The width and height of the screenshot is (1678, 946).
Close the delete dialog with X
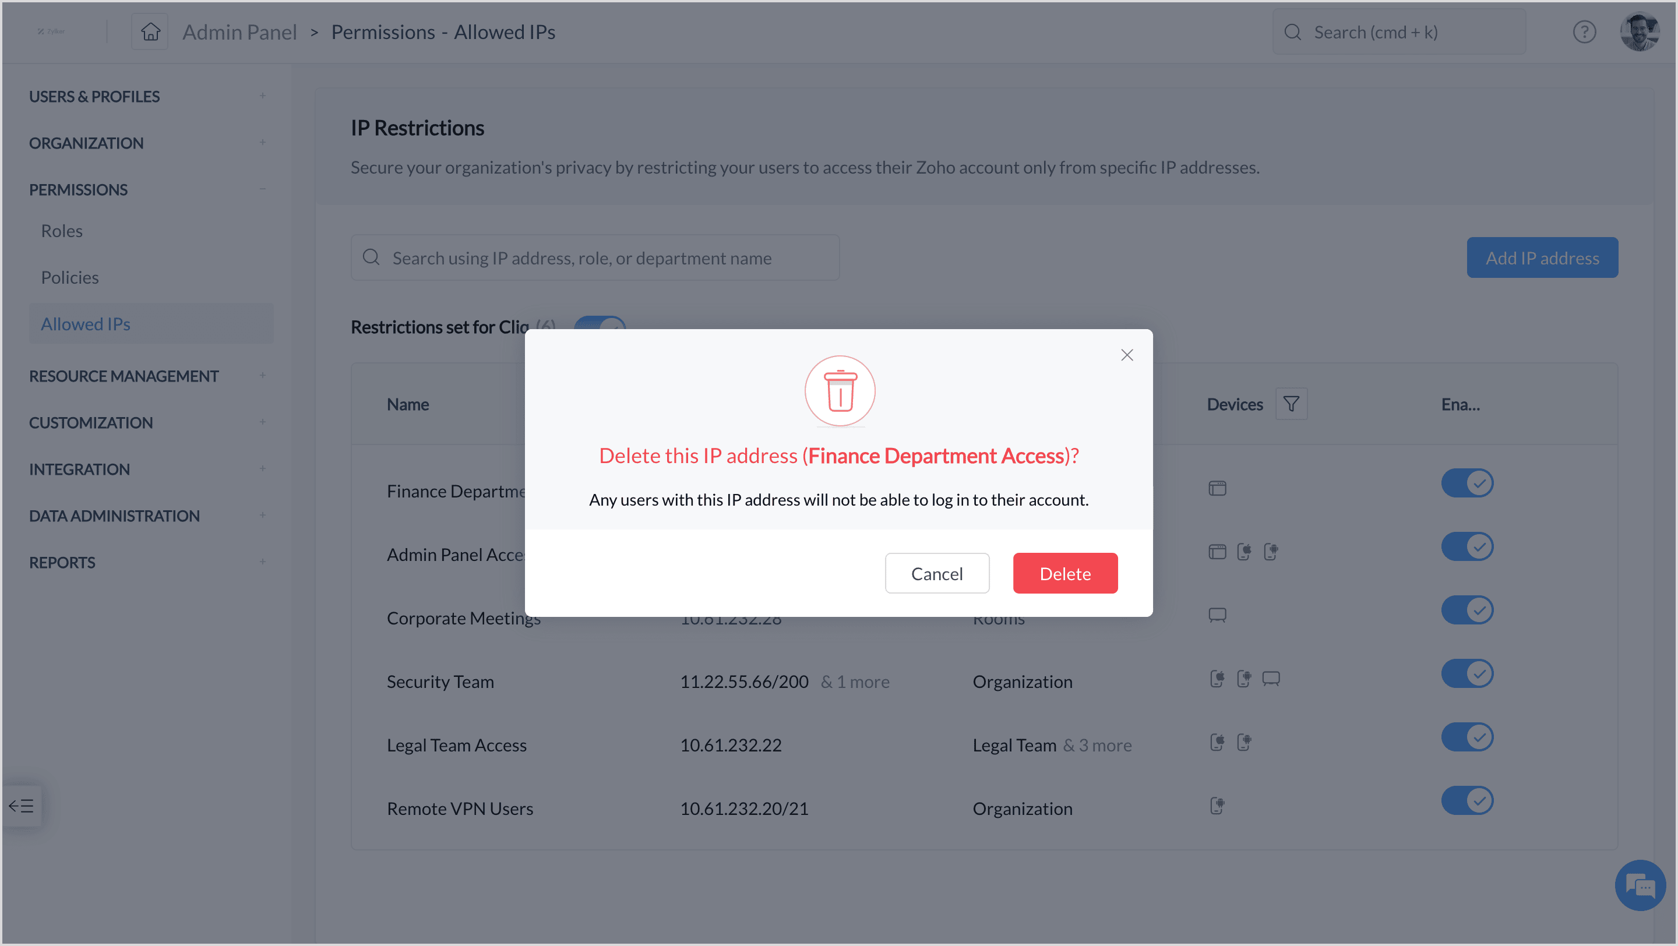pos(1126,355)
